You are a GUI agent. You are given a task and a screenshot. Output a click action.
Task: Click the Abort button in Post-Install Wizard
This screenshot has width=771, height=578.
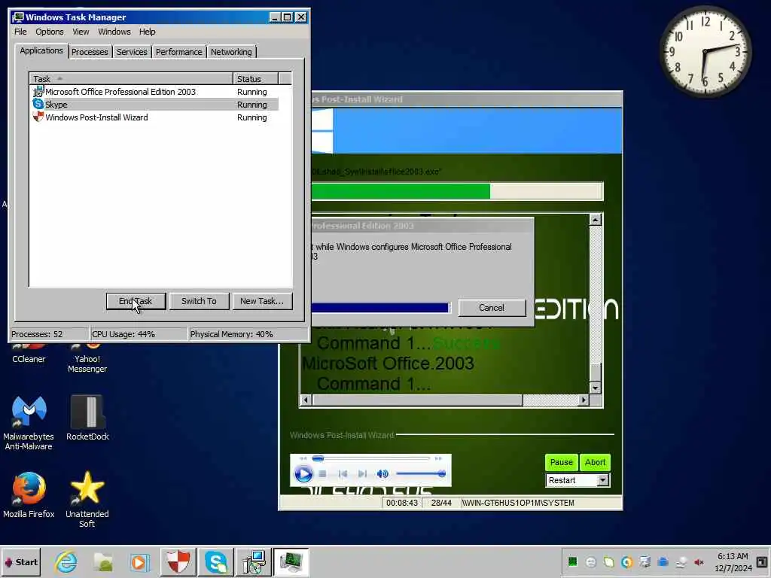point(595,463)
